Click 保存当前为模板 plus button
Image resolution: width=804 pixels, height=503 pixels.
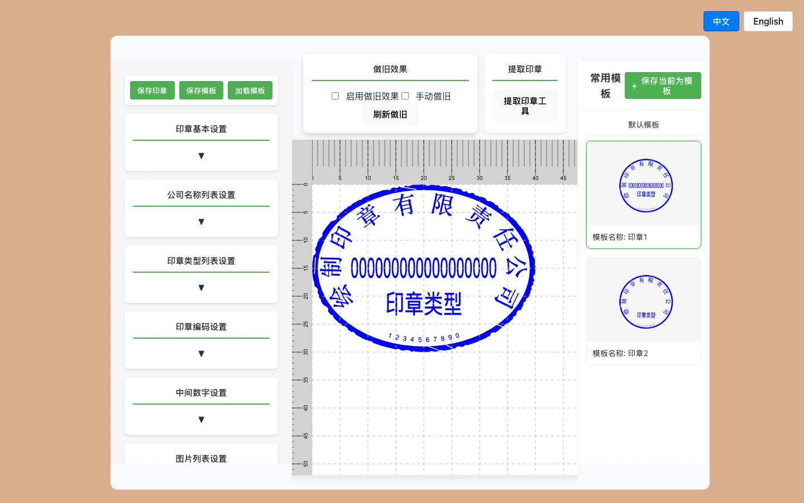663,86
